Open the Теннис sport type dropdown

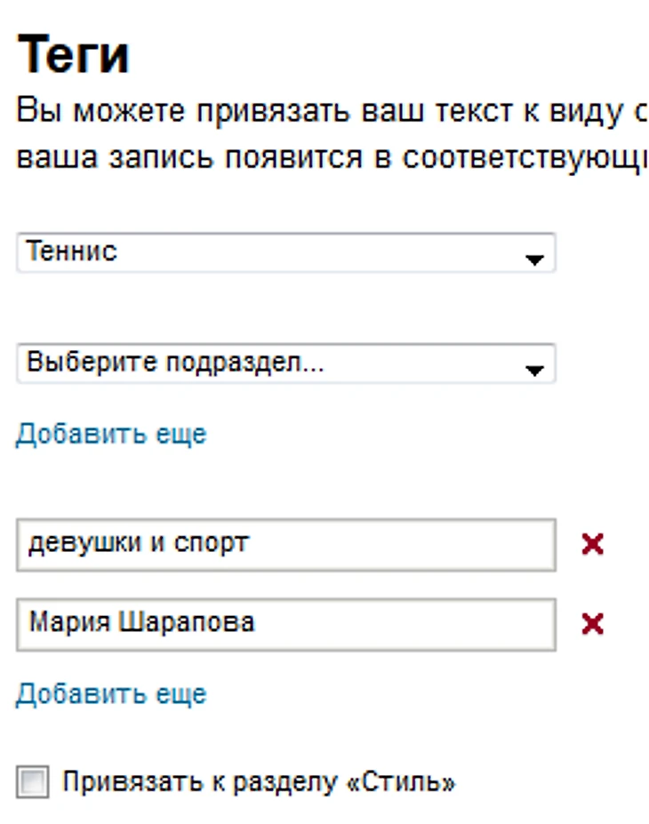(286, 252)
